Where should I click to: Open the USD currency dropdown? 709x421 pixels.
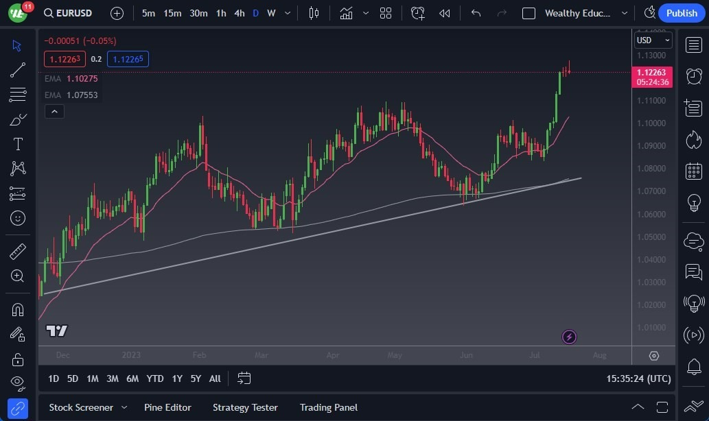pos(651,40)
